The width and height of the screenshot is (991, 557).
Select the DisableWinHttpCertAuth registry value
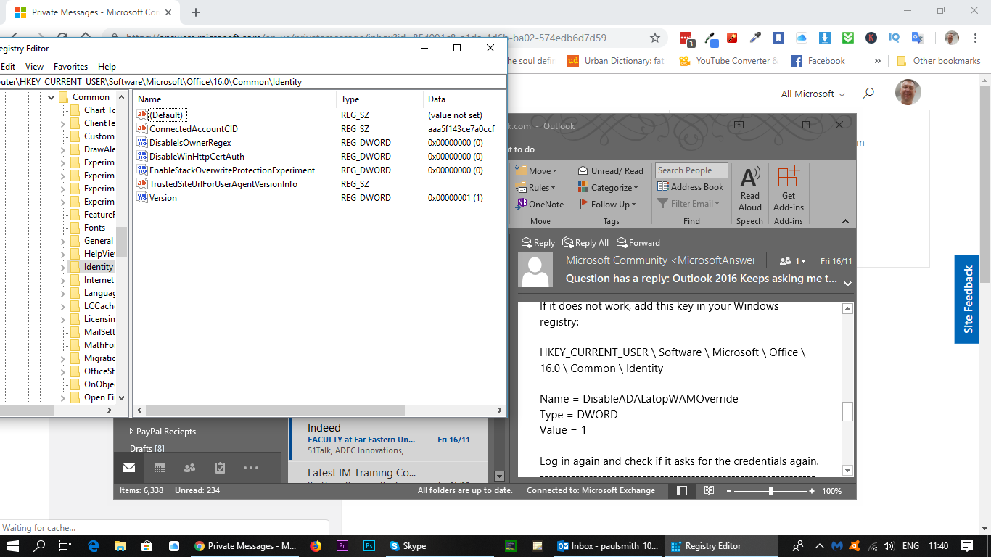pyautogui.click(x=196, y=157)
